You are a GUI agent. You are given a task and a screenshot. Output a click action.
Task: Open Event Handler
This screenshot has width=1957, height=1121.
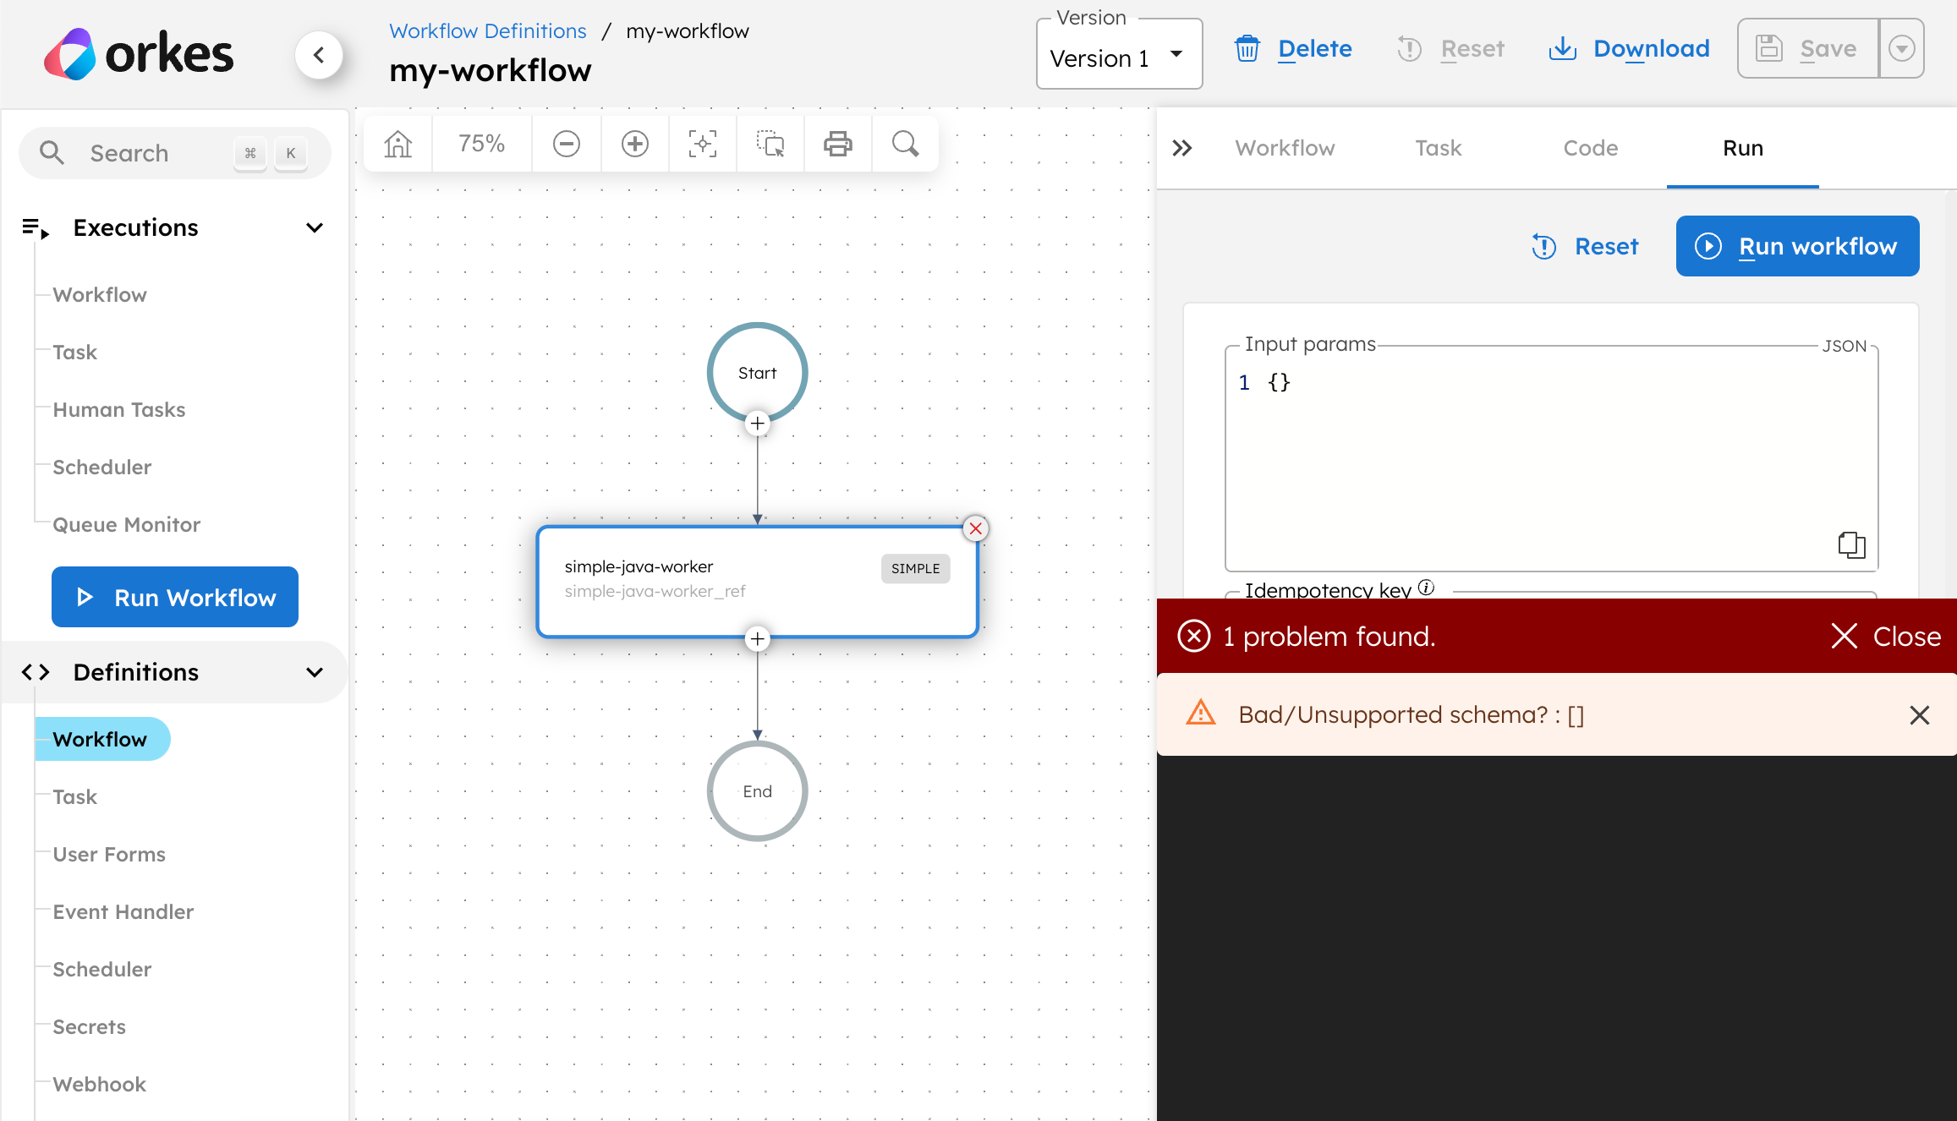pyautogui.click(x=123, y=912)
